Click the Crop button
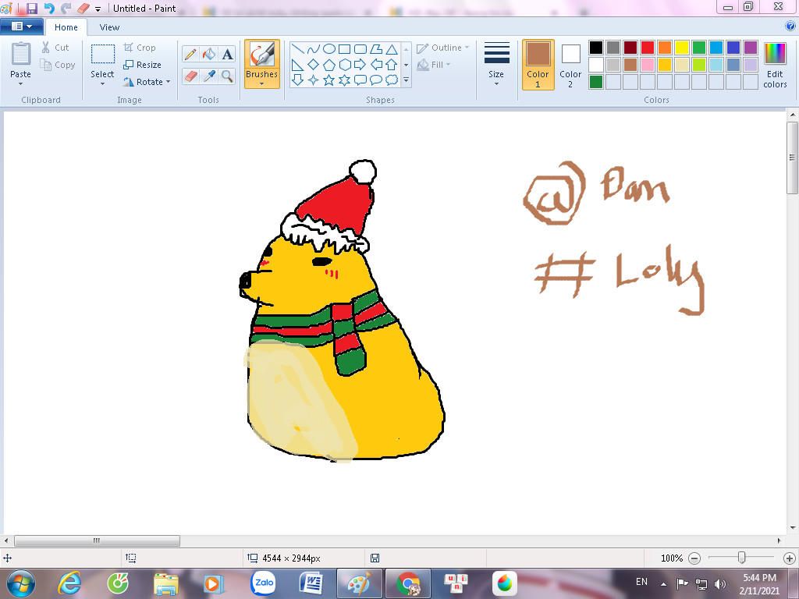The height and width of the screenshot is (599, 799). pos(140,48)
